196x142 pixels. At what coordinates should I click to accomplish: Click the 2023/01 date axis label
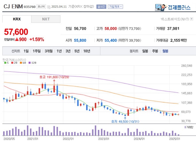pos(103,139)
